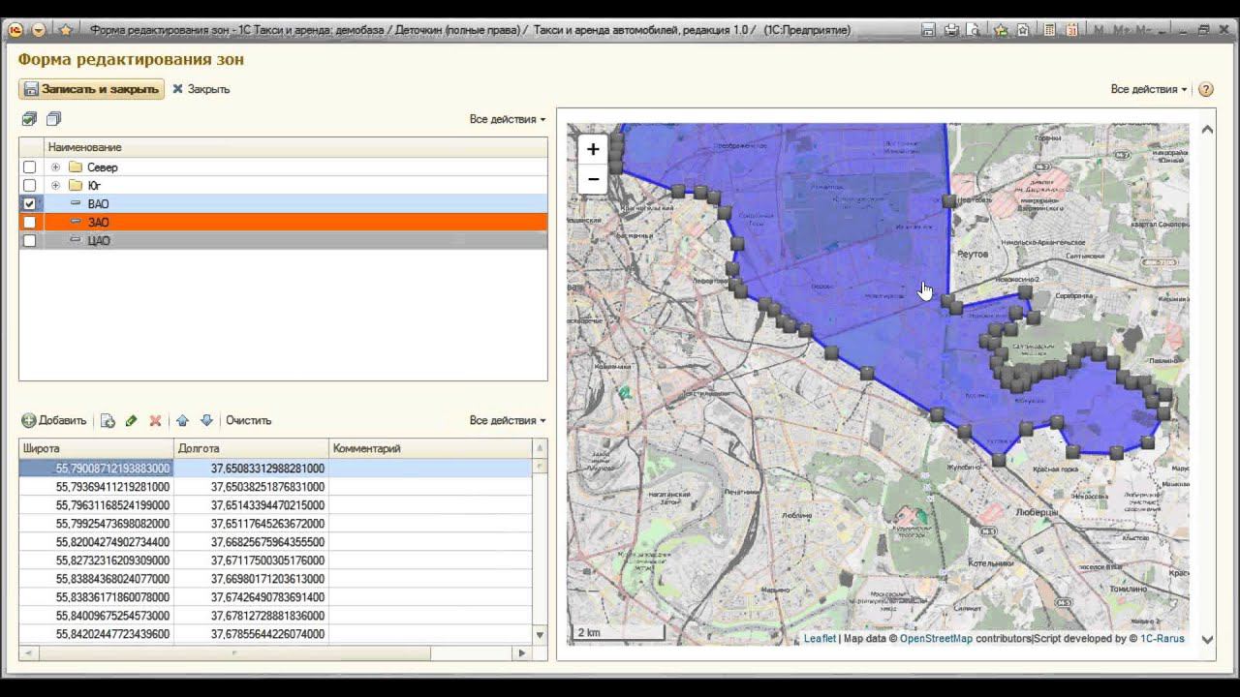Viewport: 1240px width, 697px height.
Task: Click the Долгота column header
Action: pos(251,449)
